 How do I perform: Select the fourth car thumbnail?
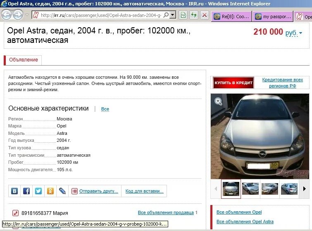coord(289,189)
